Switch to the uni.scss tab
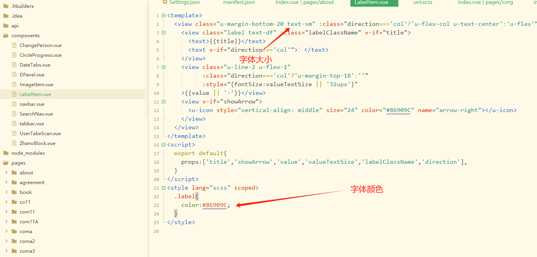This screenshot has width=537, height=257. [x=423, y=2]
